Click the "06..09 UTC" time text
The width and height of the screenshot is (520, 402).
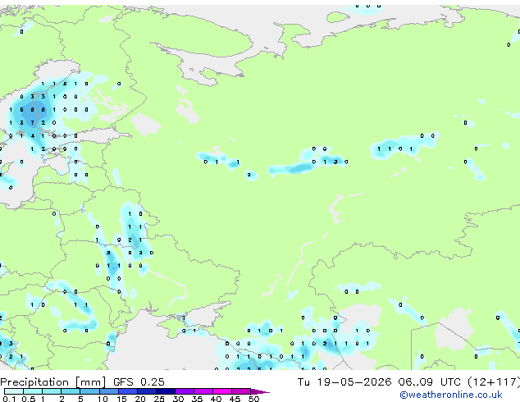tap(430, 381)
